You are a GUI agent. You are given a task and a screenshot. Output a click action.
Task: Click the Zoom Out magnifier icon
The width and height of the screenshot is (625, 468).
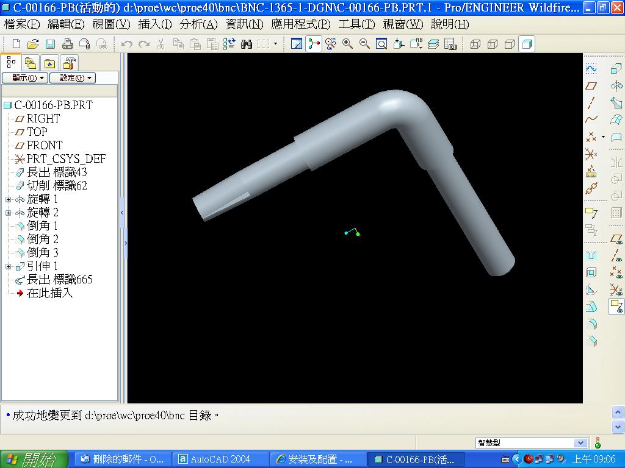point(364,44)
